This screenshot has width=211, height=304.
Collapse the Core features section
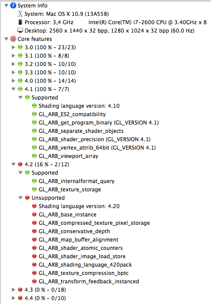(x=7, y=39)
